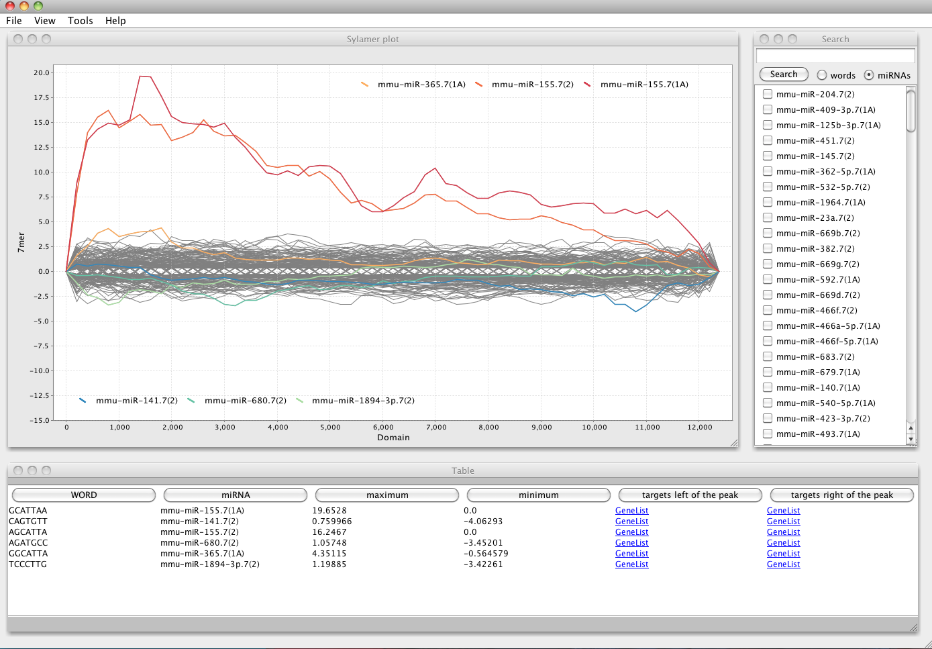Click the search text input field

pos(835,56)
